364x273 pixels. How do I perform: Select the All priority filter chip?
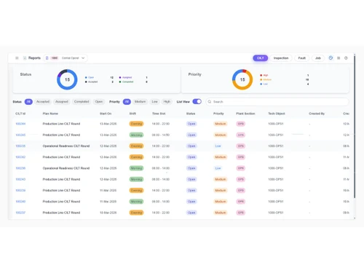[127, 102]
